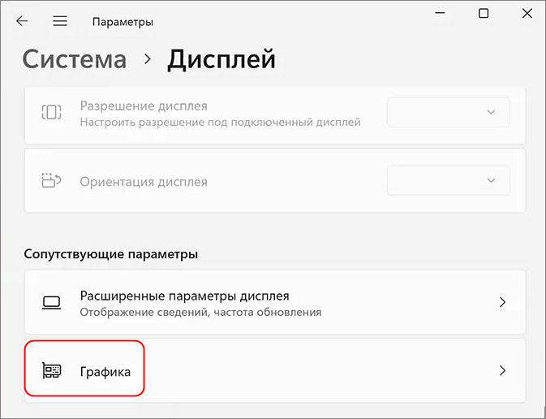Image resolution: width=546 pixels, height=419 pixels.
Task: Minimize the Параметры window
Action: (x=441, y=13)
